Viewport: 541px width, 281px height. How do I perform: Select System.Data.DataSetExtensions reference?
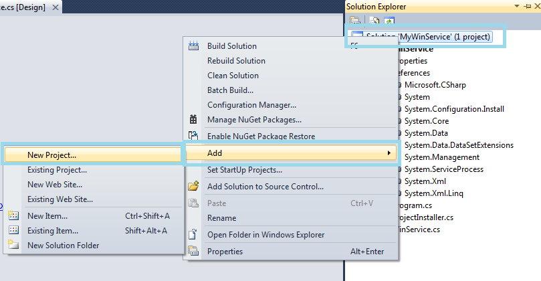click(x=459, y=145)
